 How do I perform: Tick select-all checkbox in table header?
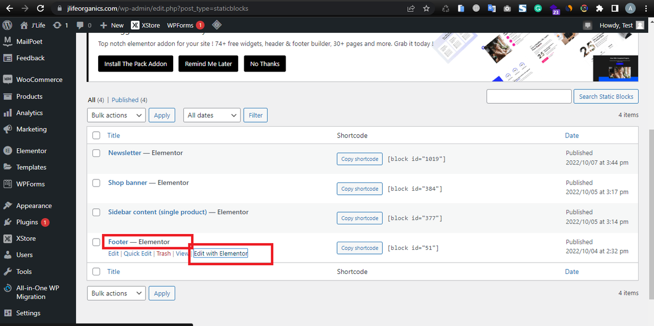click(96, 135)
